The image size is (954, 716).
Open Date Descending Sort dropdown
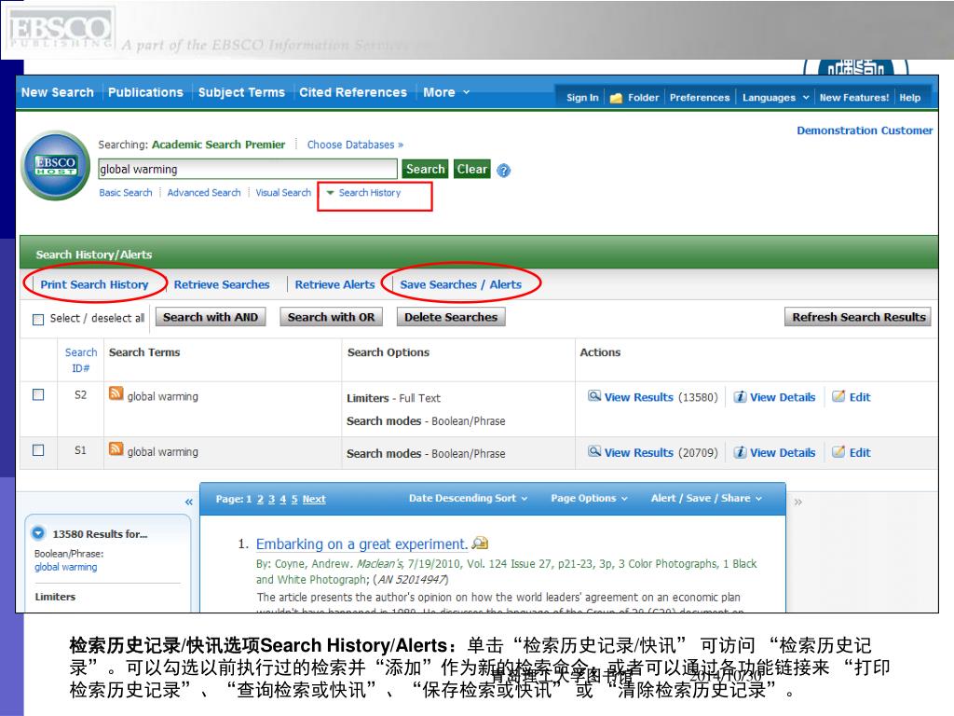pos(468,498)
